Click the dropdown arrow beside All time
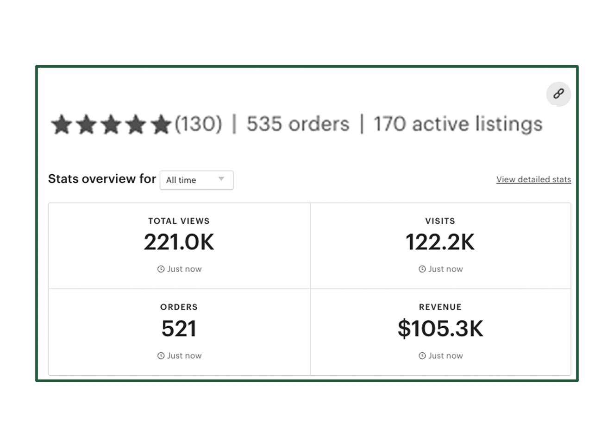The image size is (614, 444). click(x=221, y=179)
